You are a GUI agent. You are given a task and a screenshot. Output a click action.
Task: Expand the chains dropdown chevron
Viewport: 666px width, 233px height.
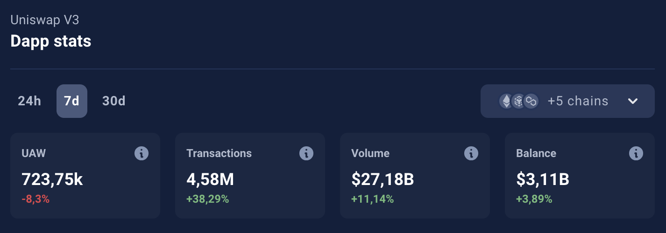click(633, 101)
